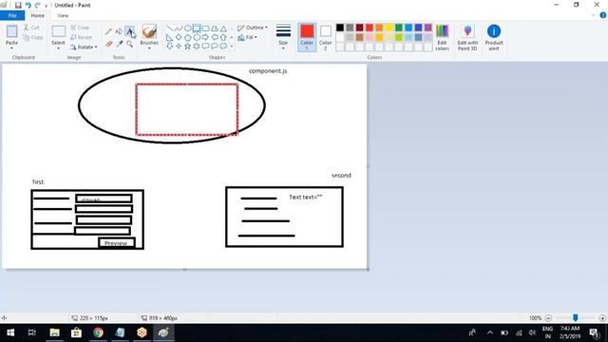Image resolution: width=608 pixels, height=342 pixels.
Task: Choose the Right arrow shape
Action: point(205,38)
